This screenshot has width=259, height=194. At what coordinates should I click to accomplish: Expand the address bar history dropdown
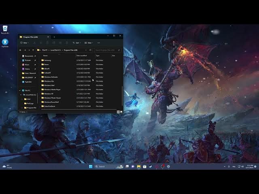85,50
